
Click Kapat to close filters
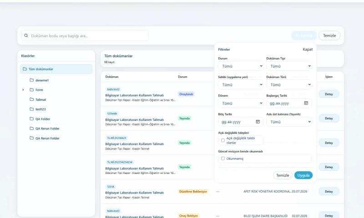[308, 50]
